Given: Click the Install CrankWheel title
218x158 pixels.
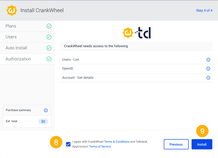Looking at the screenshot, I should [42, 10].
